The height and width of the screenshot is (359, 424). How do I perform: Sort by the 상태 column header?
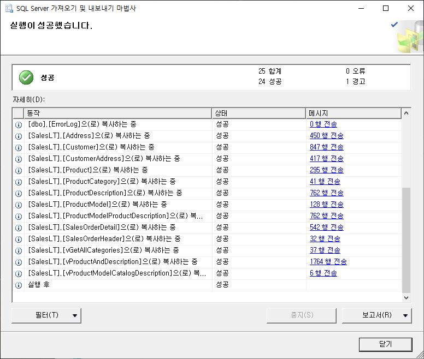(x=259, y=113)
